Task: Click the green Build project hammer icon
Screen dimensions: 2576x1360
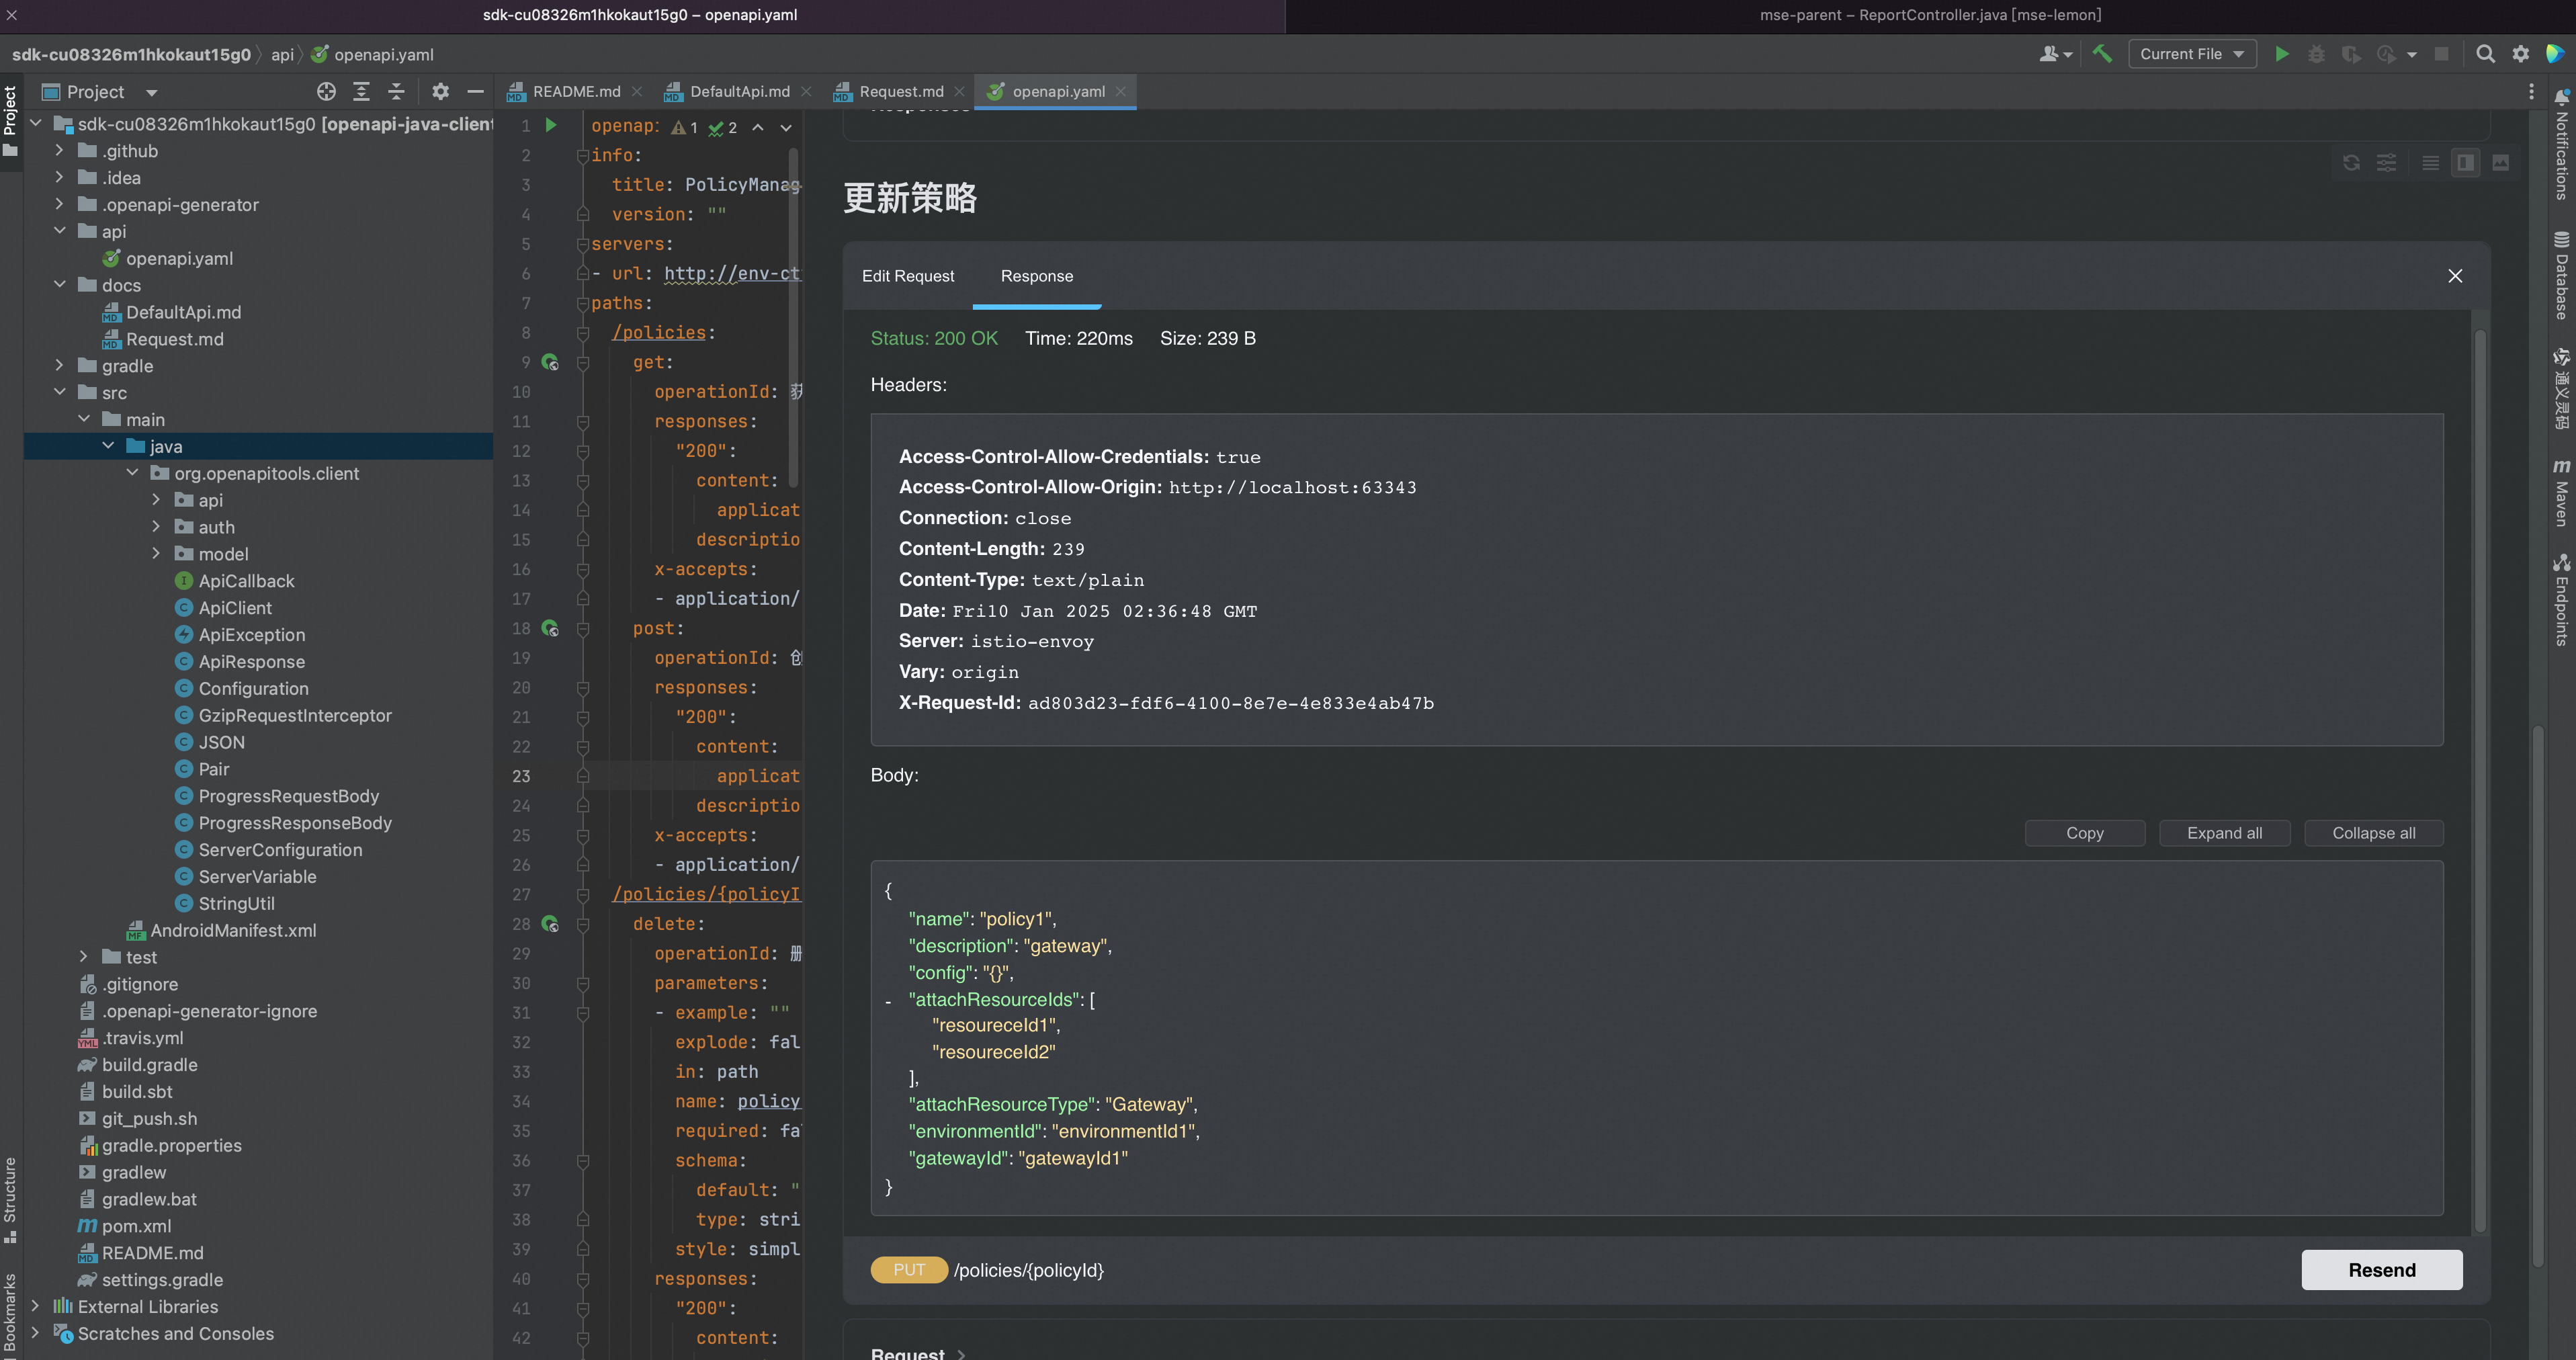Action: click(x=2102, y=54)
